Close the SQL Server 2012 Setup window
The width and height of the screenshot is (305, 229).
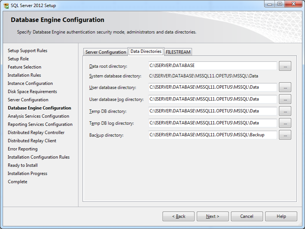294,4
